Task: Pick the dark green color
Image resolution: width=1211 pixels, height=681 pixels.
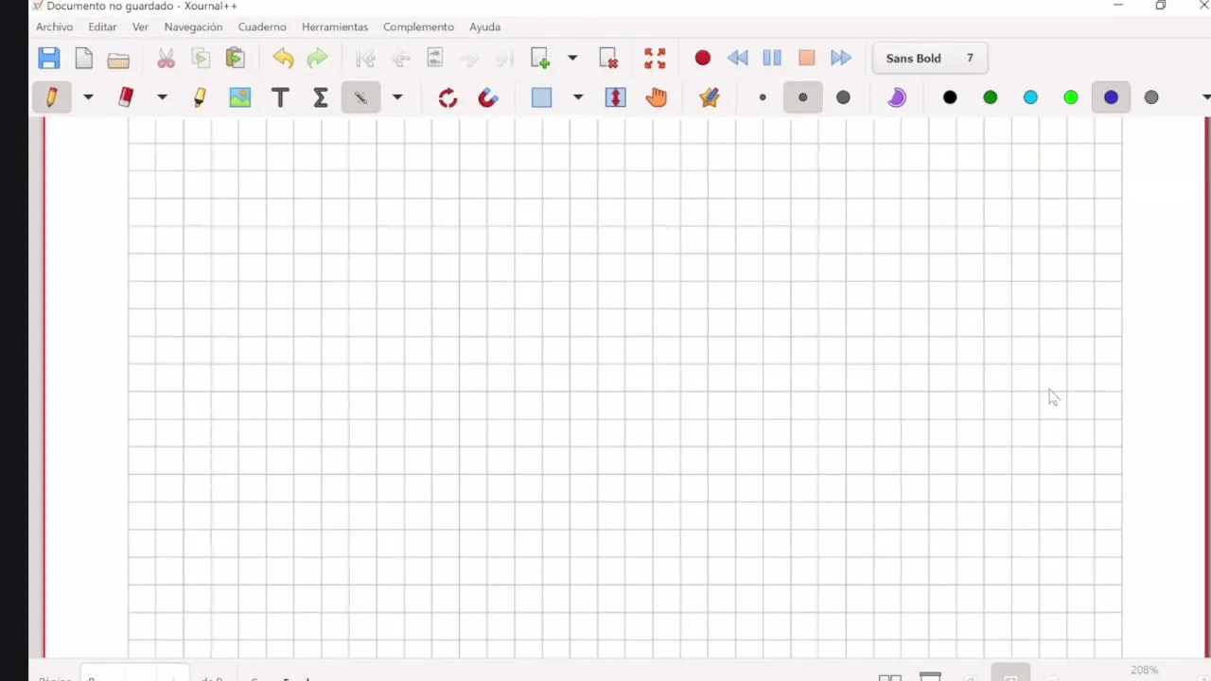Action: (991, 97)
